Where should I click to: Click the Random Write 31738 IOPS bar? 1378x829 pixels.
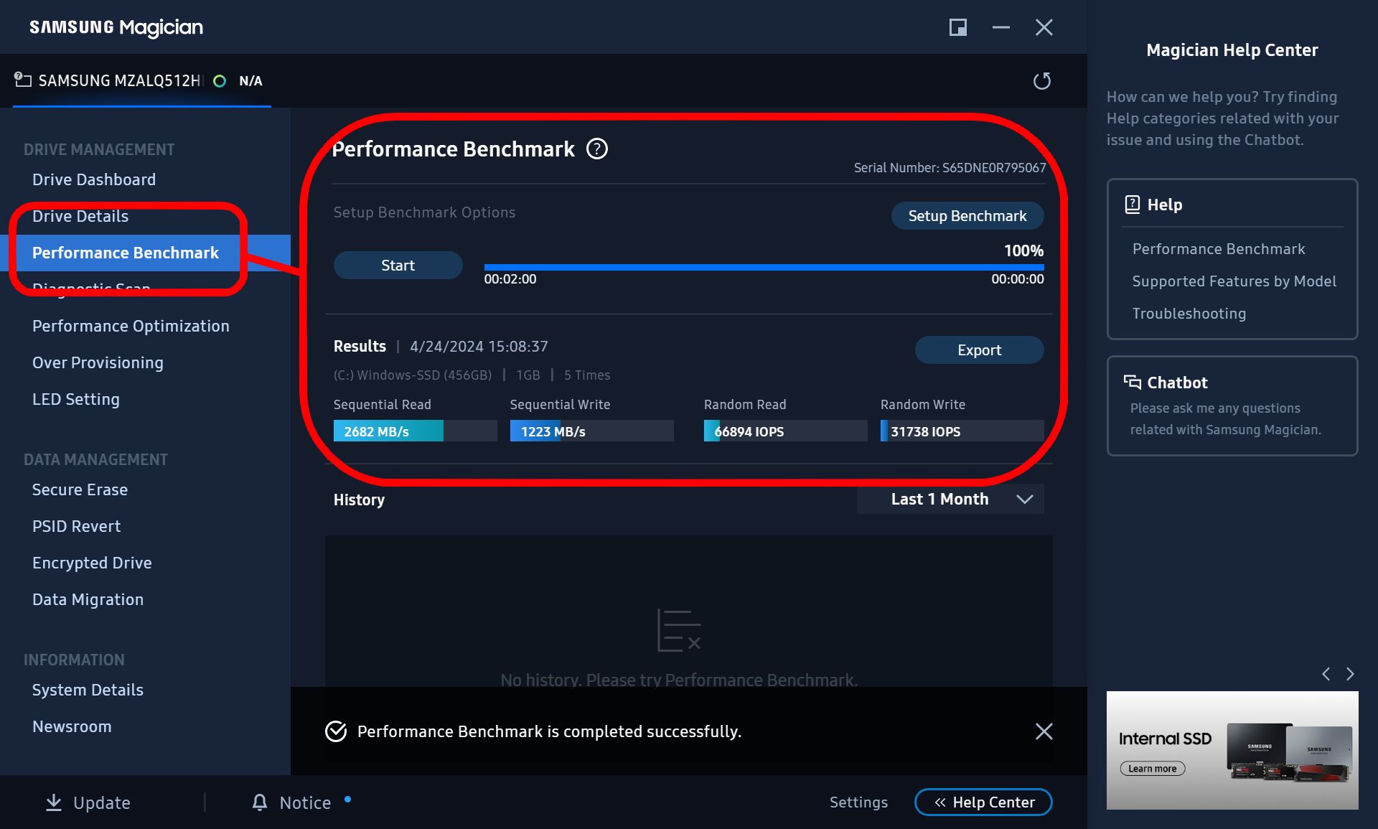tap(962, 431)
